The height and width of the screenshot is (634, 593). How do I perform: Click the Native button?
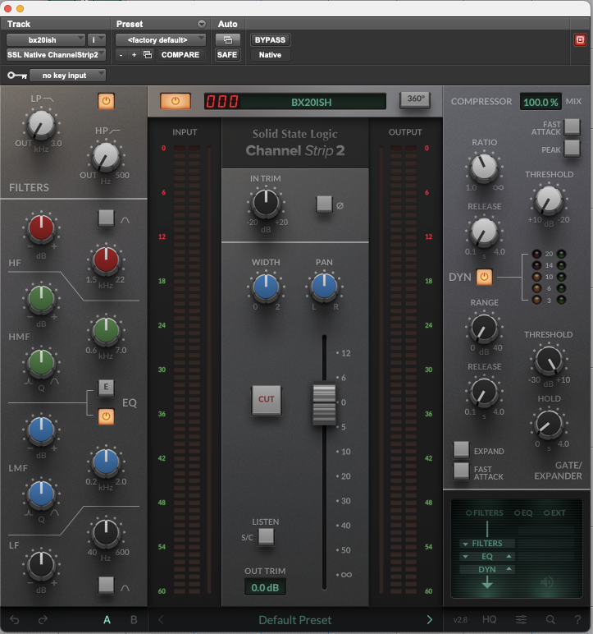pyautogui.click(x=270, y=54)
